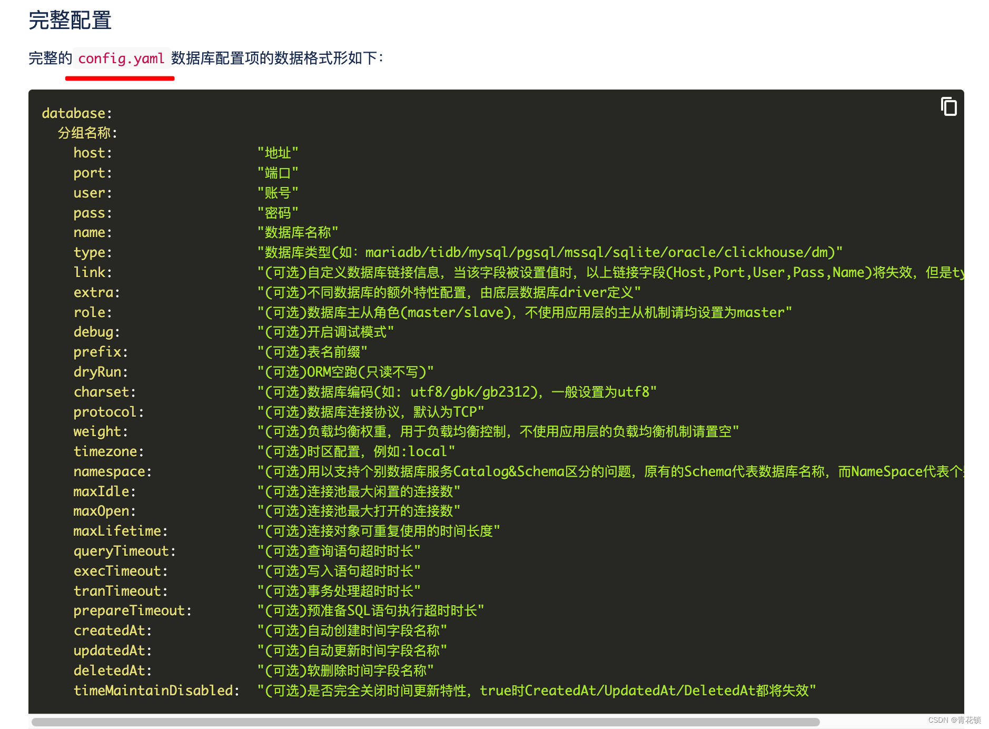The image size is (989, 729).
Task: Click the namespace: key
Action: (113, 471)
